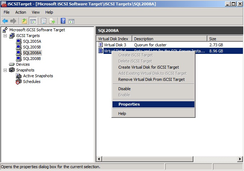The height and width of the screenshot is (171, 244).
Task: Click the Properties sheet toolbar icon
Action: point(43,21)
